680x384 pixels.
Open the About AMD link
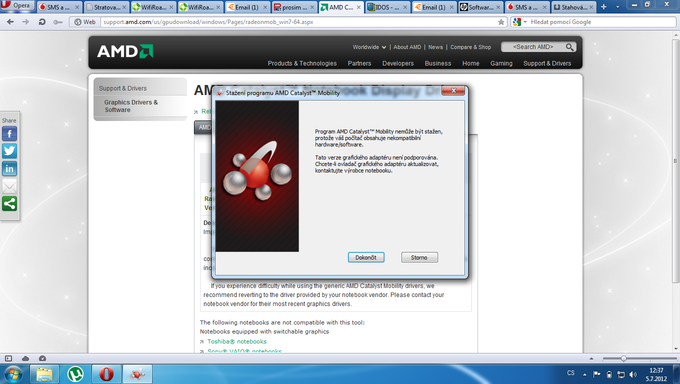(x=407, y=47)
